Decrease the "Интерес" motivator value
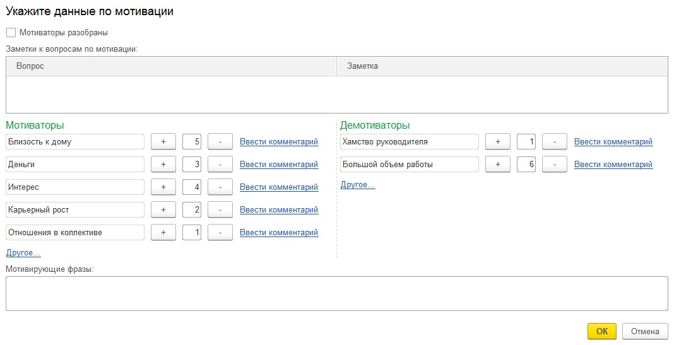Viewport: 679px width, 345px height. coord(220,187)
